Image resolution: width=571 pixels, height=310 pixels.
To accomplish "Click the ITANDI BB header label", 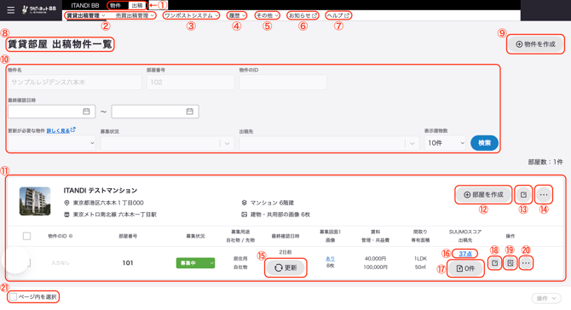I will tap(85, 5).
